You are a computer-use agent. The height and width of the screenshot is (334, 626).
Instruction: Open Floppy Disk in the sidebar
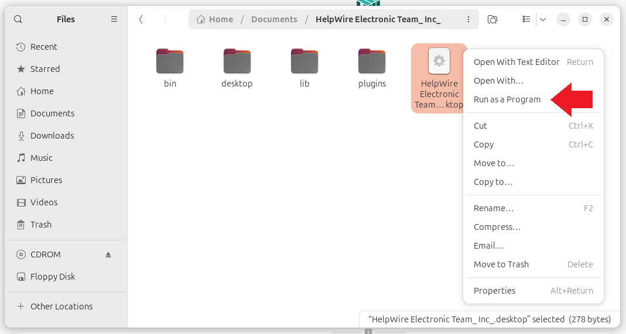[66, 277]
